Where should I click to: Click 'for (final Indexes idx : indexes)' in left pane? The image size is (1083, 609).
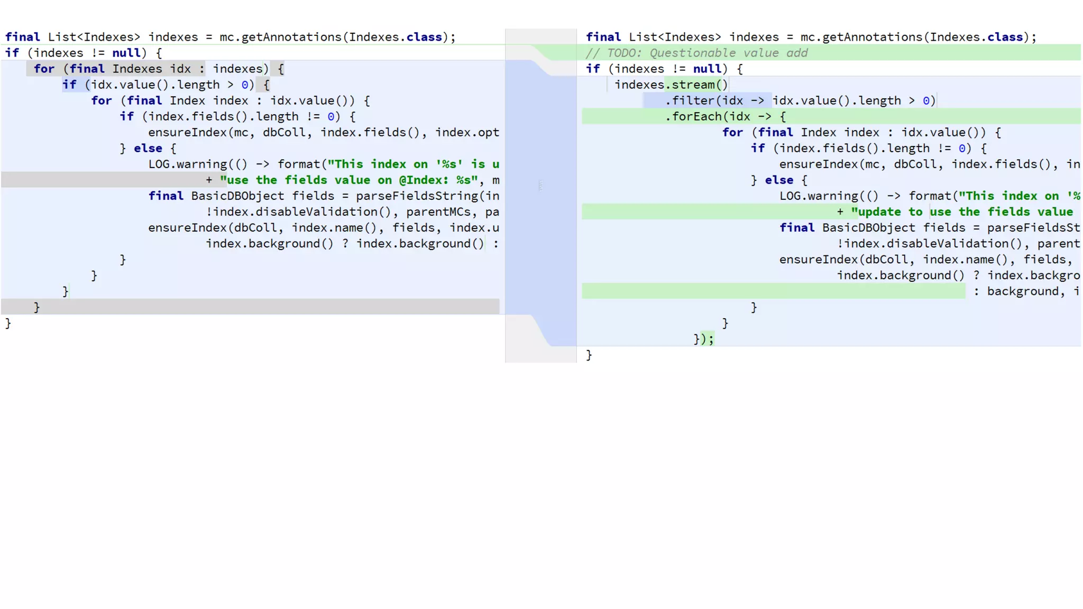click(151, 69)
